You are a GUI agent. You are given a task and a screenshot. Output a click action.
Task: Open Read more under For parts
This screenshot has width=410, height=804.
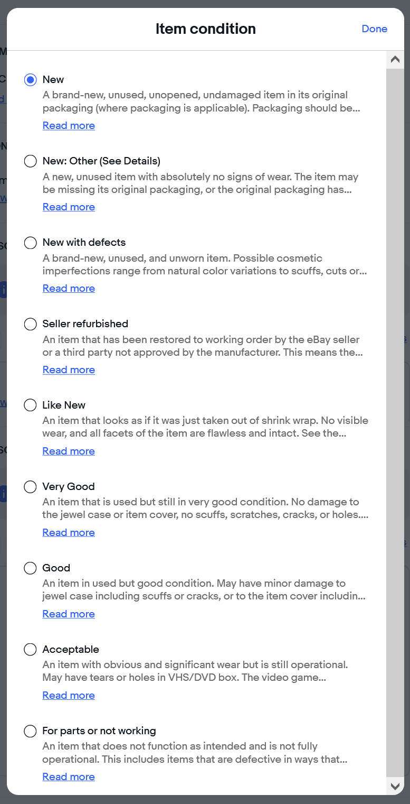pos(69,777)
